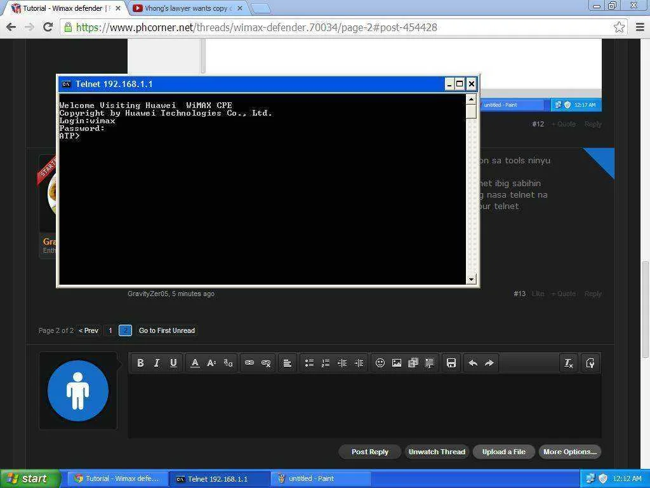The height and width of the screenshot is (488, 650).
Task: Go to the previous page via Prev
Action: [x=89, y=330]
